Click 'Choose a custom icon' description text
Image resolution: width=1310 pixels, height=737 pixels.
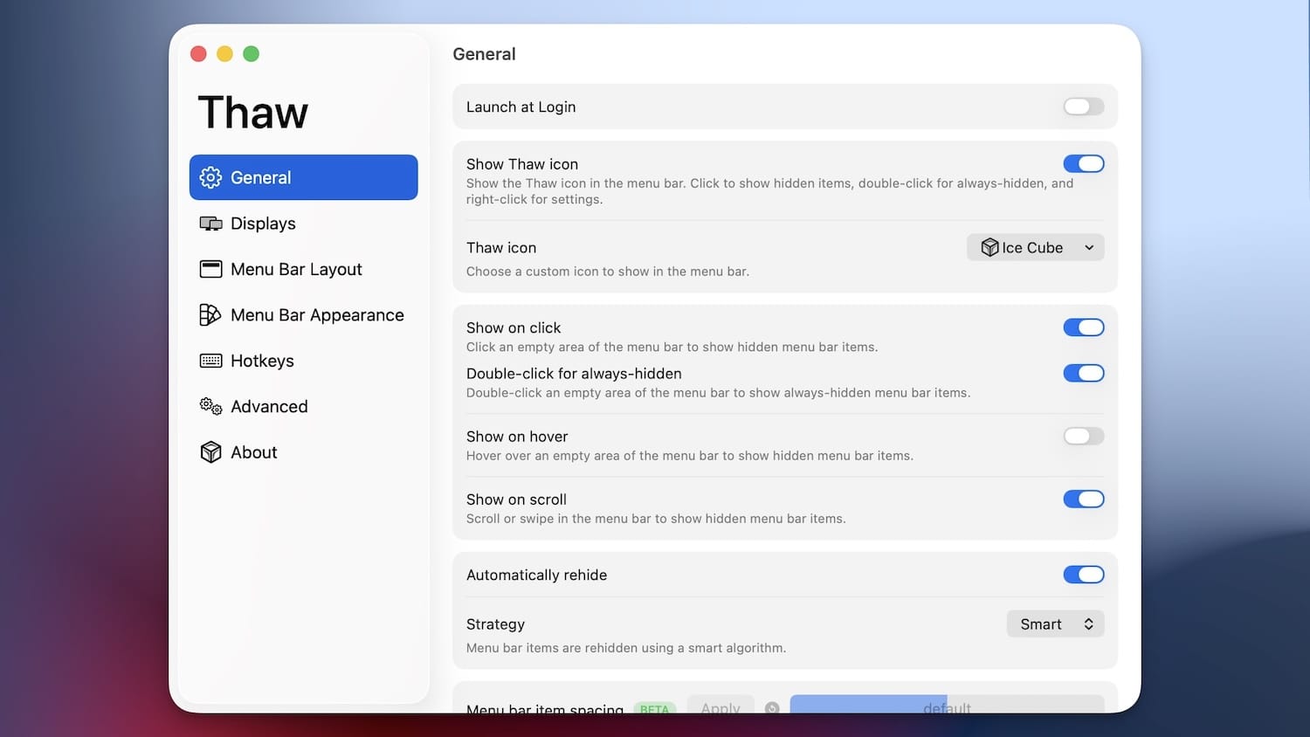[x=608, y=272]
